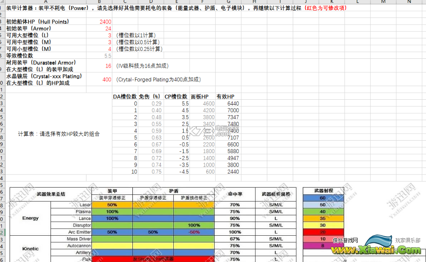Select the green range cell 40
The image size is (426, 262).
pyautogui.click(x=323, y=212)
